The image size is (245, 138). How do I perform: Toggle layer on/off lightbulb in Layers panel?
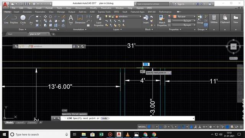[106, 16]
